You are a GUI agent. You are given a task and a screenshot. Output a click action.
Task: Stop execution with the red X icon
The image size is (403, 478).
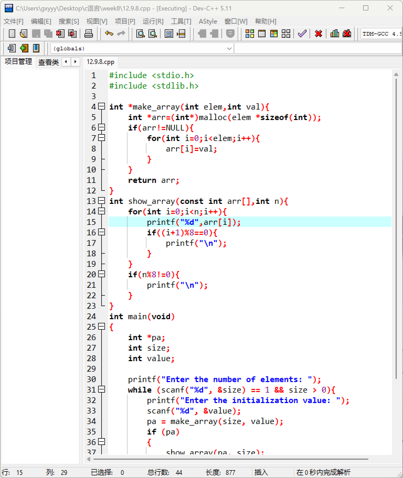(x=319, y=34)
